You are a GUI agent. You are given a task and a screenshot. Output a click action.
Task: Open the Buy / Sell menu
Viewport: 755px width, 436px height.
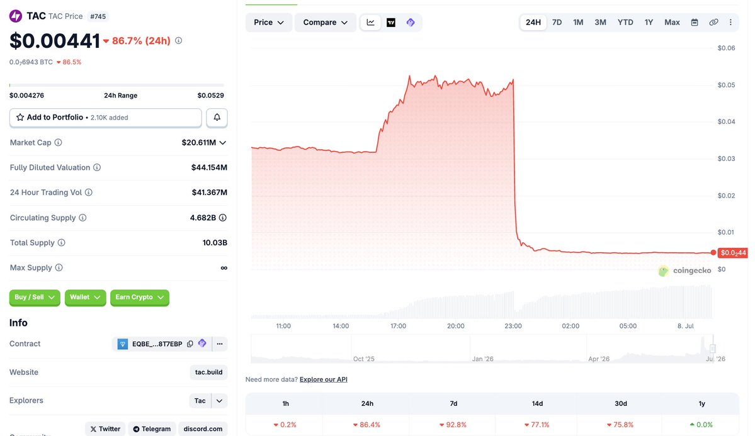[x=35, y=298]
